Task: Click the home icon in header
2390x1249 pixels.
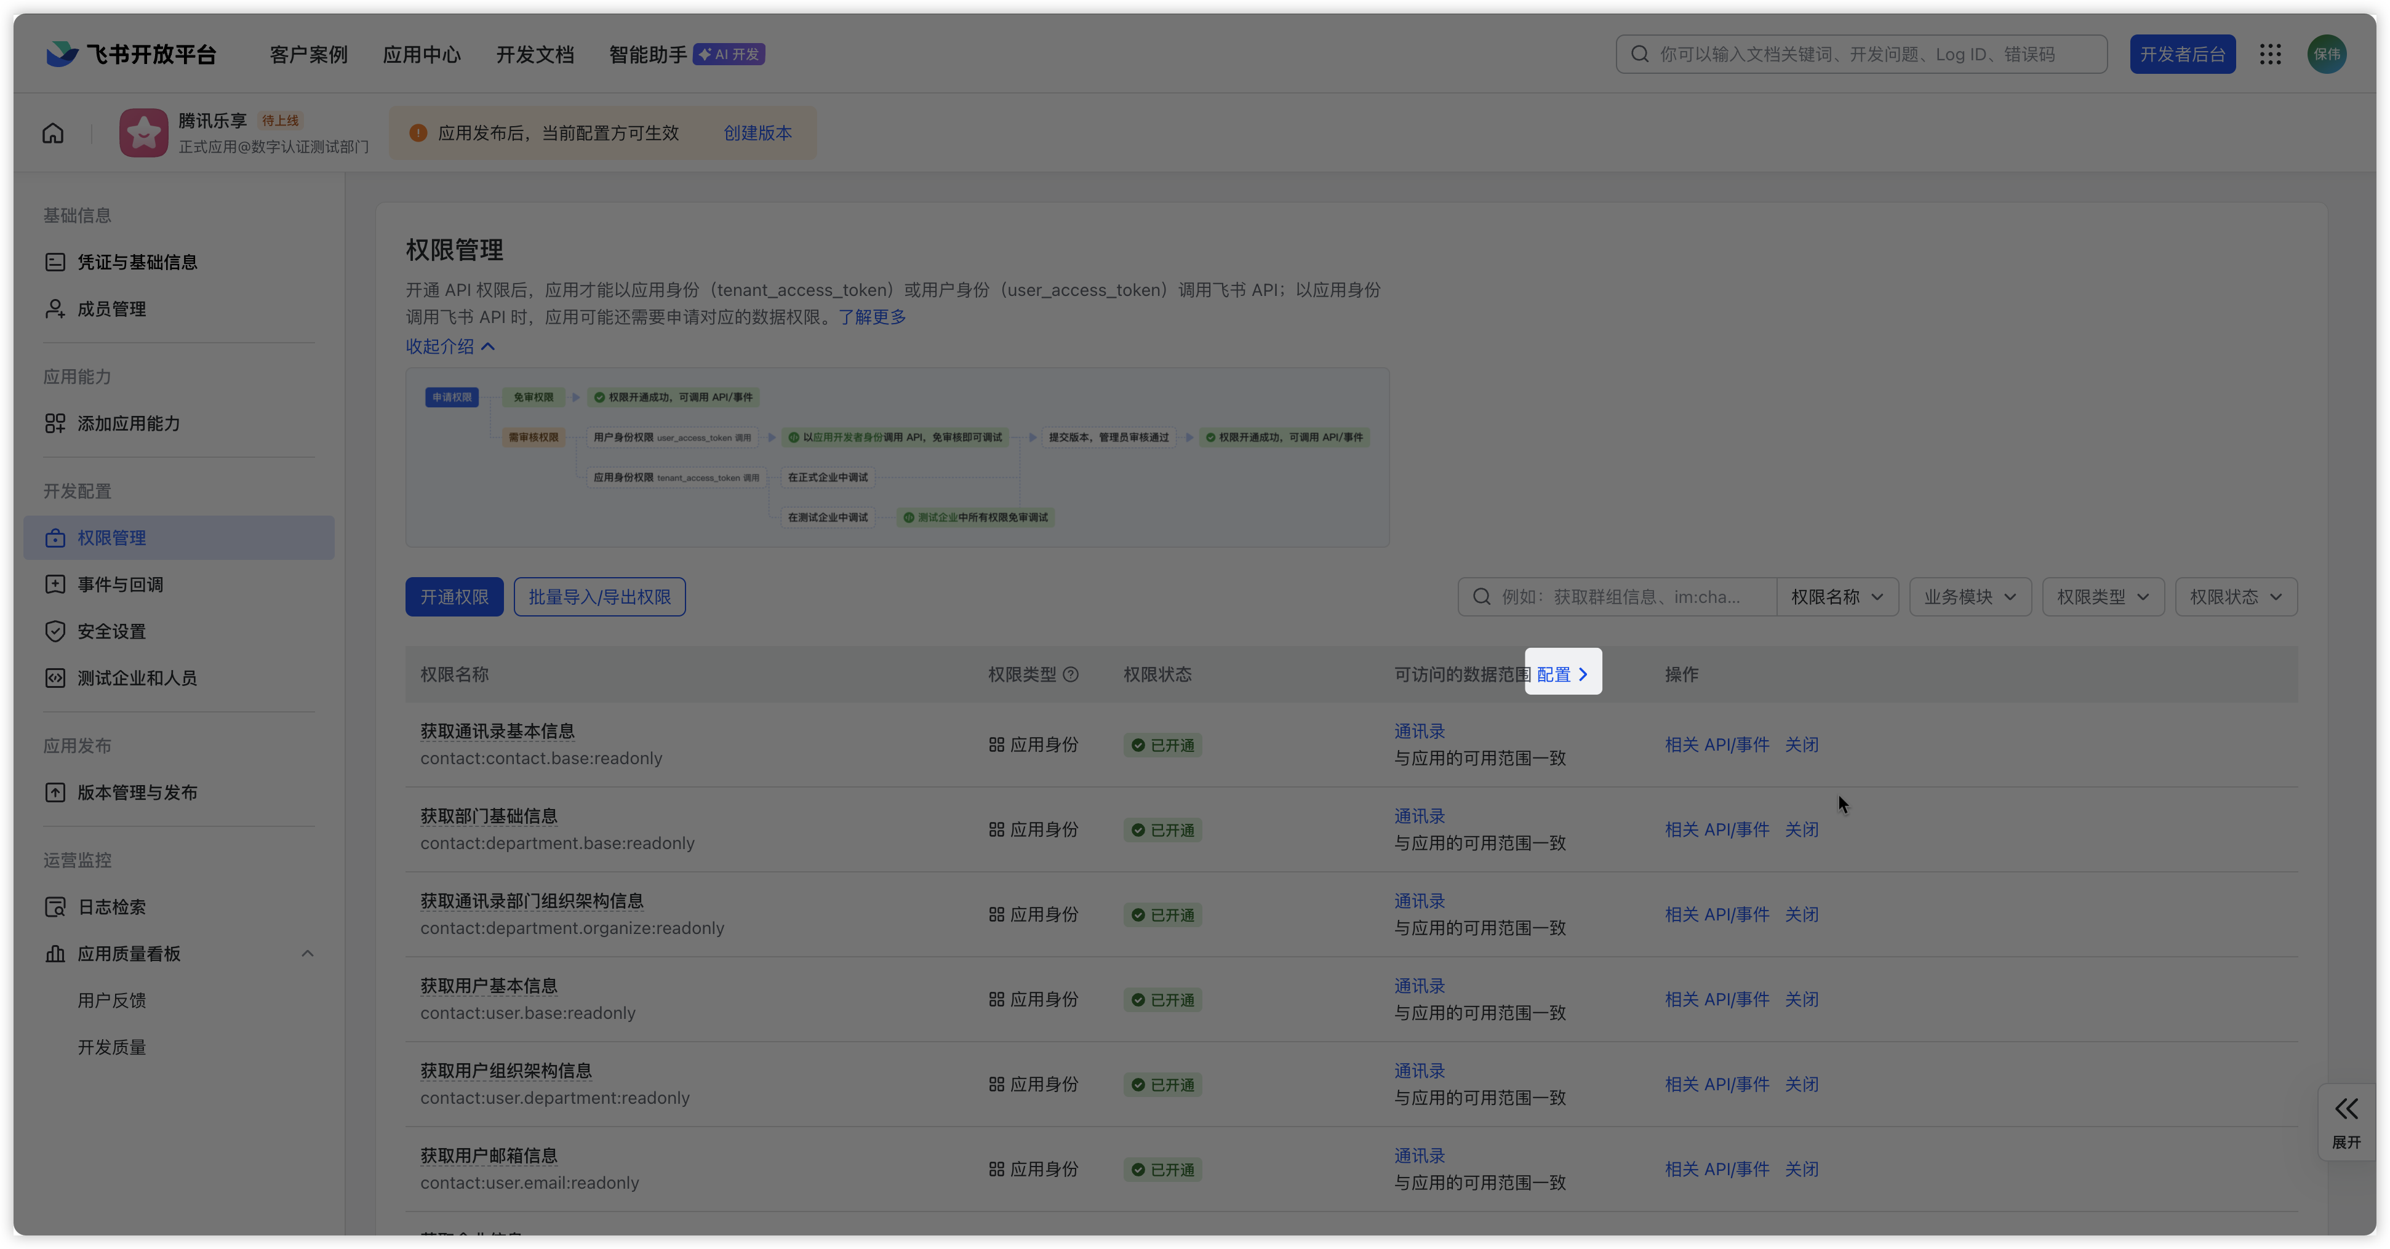Action: tap(53, 133)
